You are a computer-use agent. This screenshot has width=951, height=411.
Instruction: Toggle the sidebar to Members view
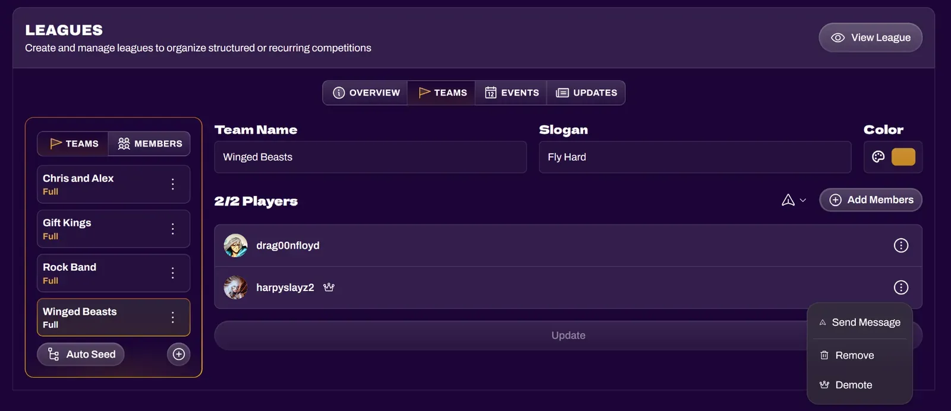tap(149, 143)
